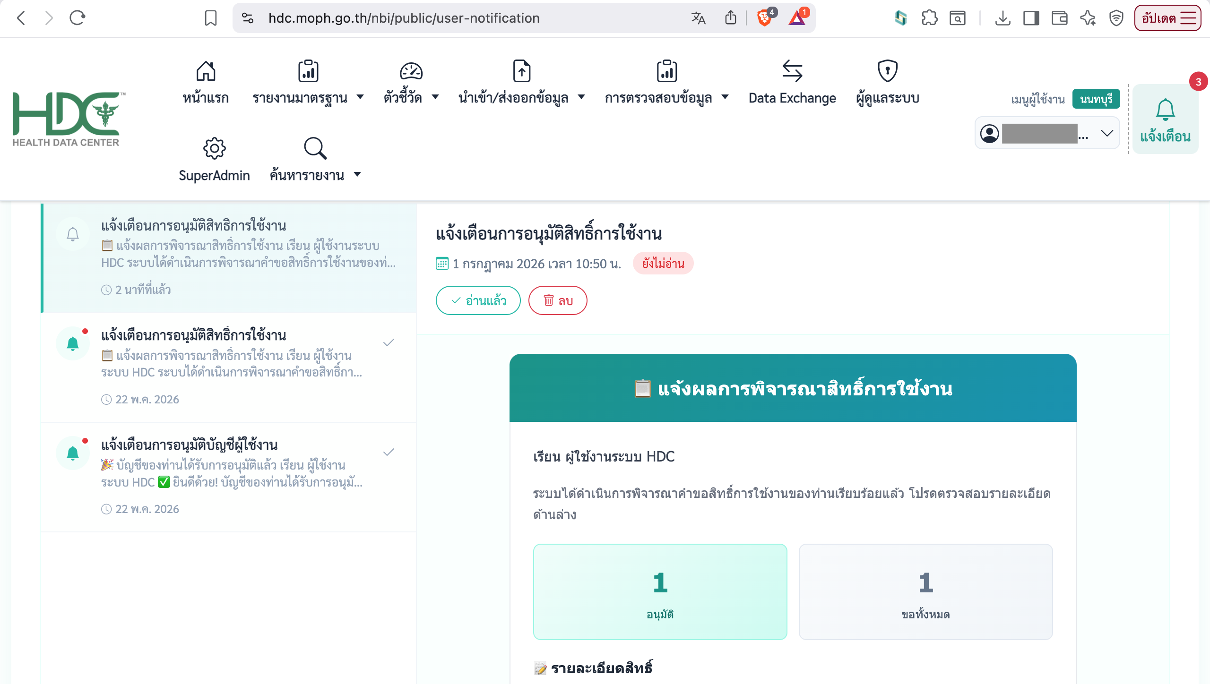This screenshot has width=1210, height=684.
Task: Reload the page with the refresh icon
Action: pyautogui.click(x=77, y=18)
